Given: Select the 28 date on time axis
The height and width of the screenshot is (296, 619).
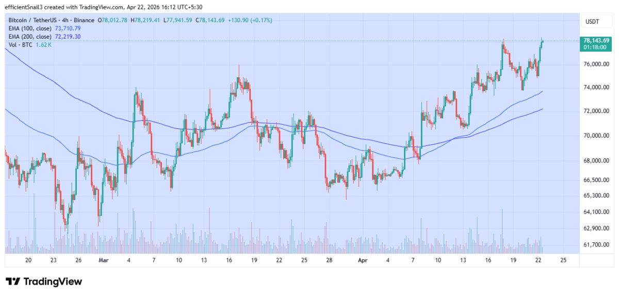Looking at the screenshot, I should [329, 261].
